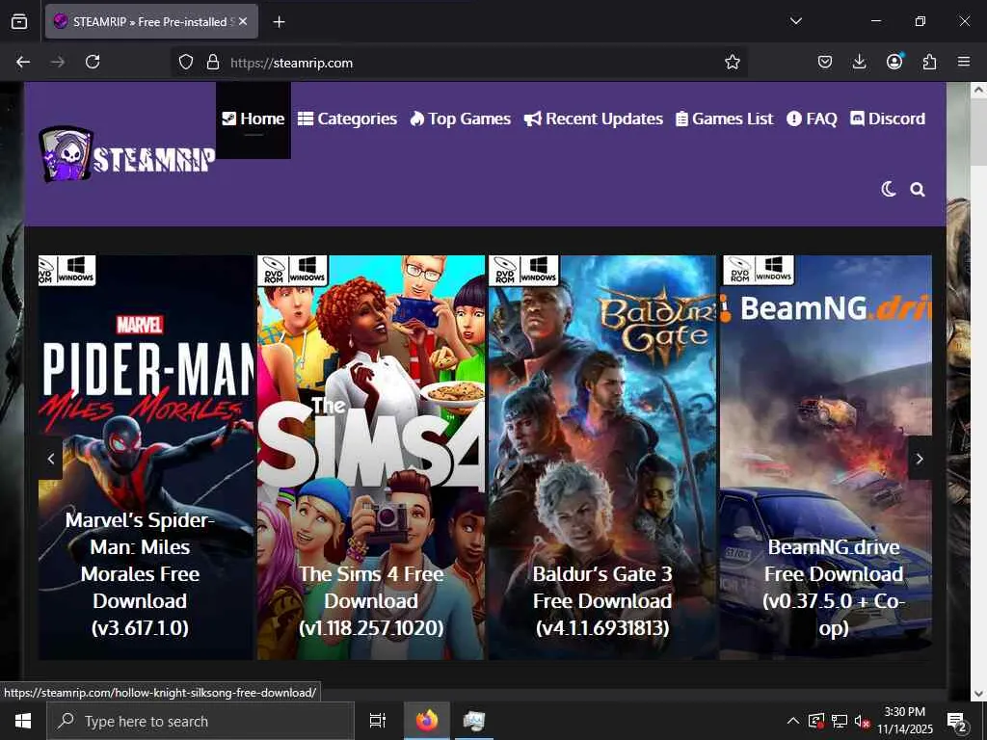This screenshot has height=740, width=987.
Task: Go back to the previous page
Action: coord(23,62)
